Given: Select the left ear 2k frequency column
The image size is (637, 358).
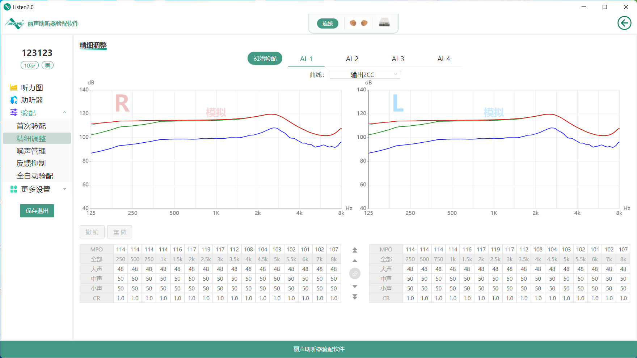Looking at the screenshot, I should click(x=481, y=259).
